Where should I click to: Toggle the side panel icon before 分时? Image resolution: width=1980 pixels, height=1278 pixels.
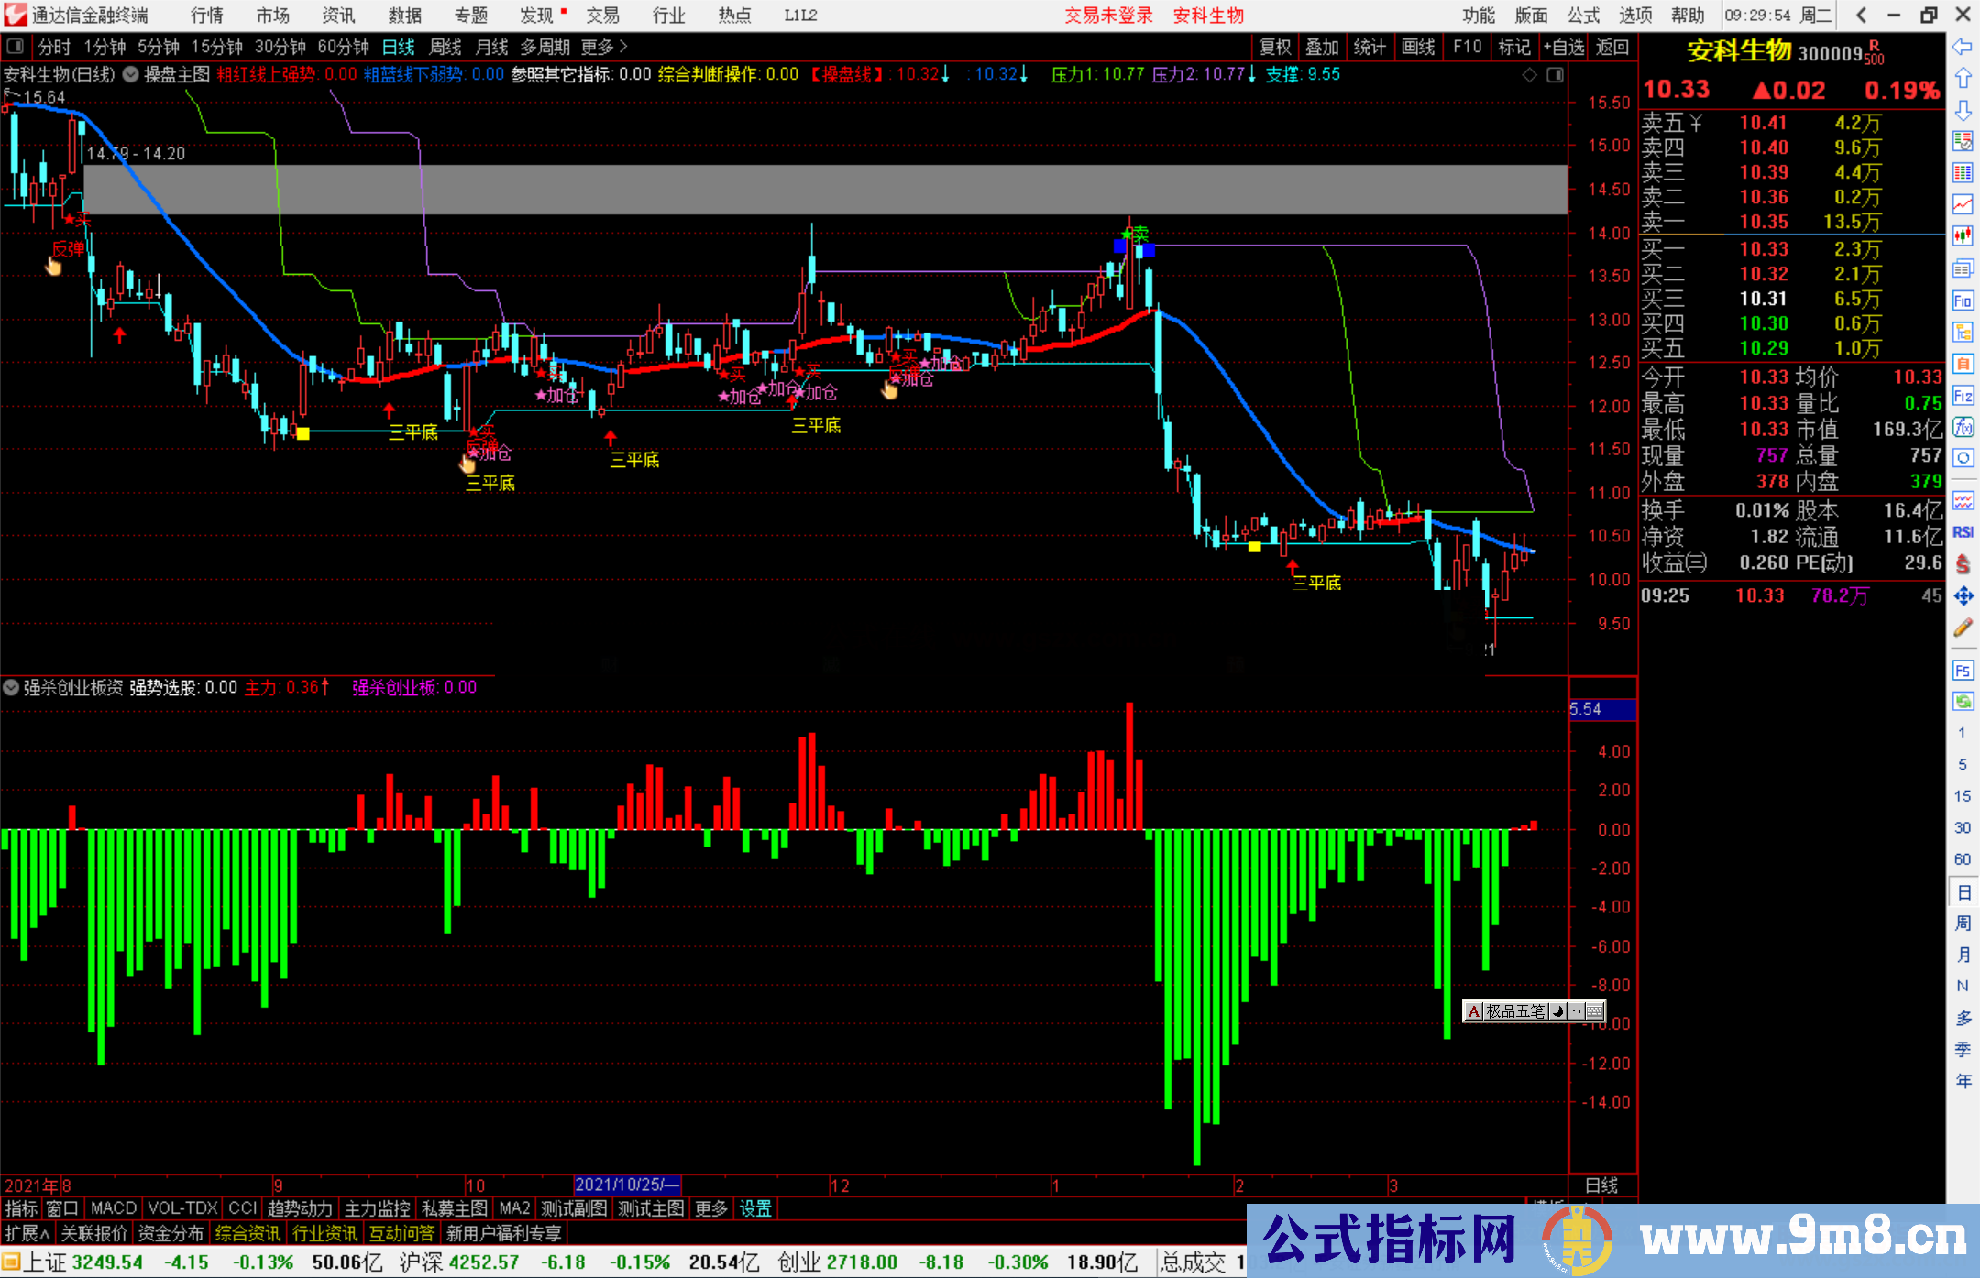pyautogui.click(x=16, y=47)
